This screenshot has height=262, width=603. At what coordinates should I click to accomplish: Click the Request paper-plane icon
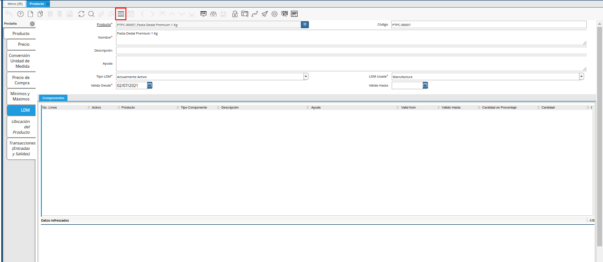tap(265, 14)
